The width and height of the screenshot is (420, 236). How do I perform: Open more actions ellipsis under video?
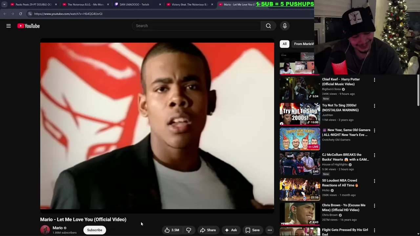point(270,230)
